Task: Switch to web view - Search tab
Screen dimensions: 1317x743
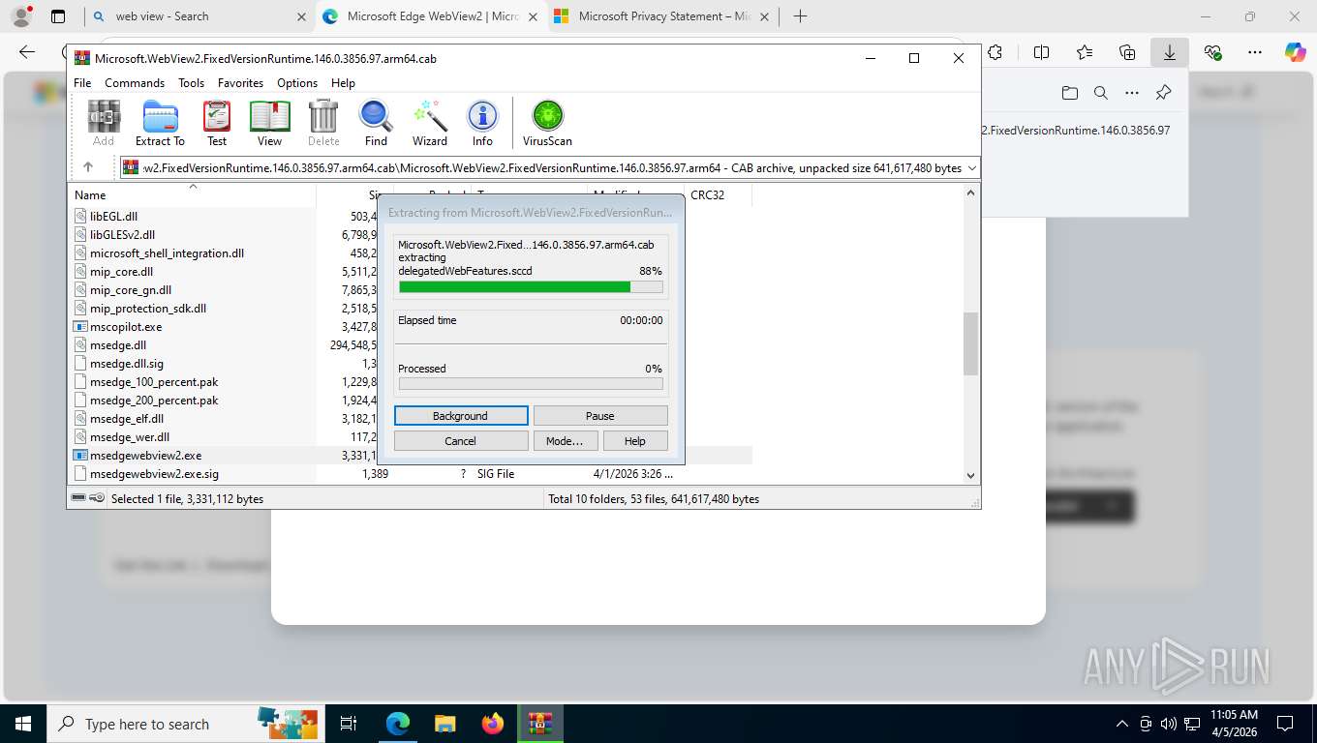Action: click(x=199, y=16)
